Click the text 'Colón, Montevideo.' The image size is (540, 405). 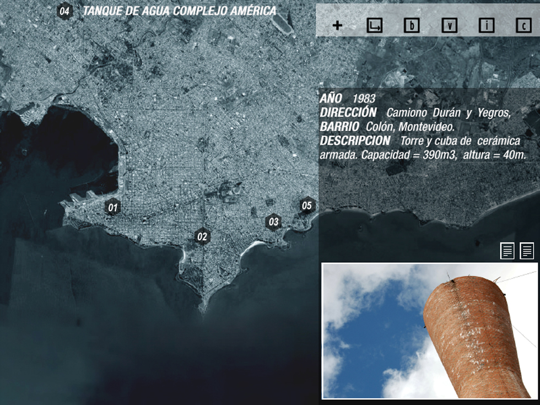[x=410, y=127]
